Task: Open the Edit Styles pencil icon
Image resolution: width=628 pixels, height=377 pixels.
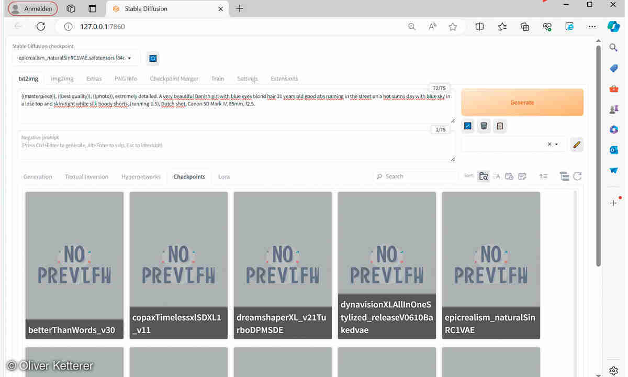Action: click(576, 145)
